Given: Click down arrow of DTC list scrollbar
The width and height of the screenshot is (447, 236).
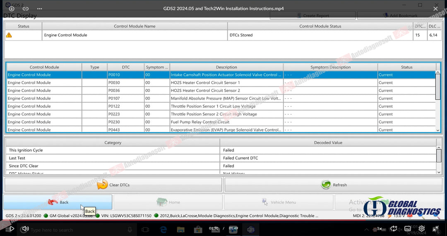Looking at the screenshot, I should pos(438,130).
